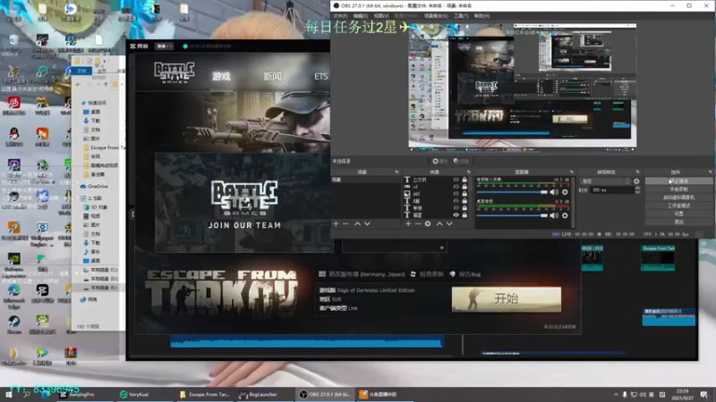Open source properties gear in sources toolbar

(428, 224)
